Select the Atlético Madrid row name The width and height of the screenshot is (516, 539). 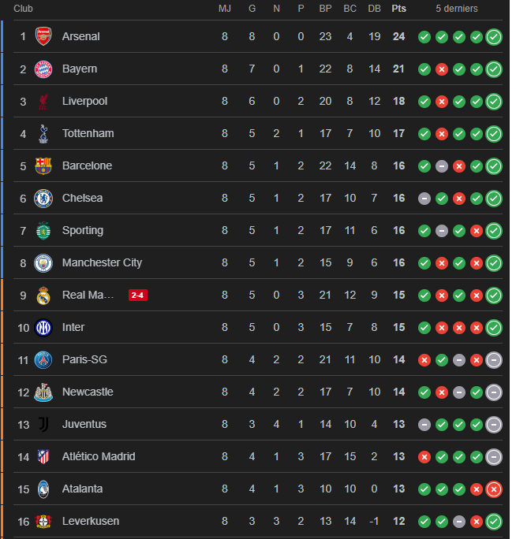[x=99, y=456]
